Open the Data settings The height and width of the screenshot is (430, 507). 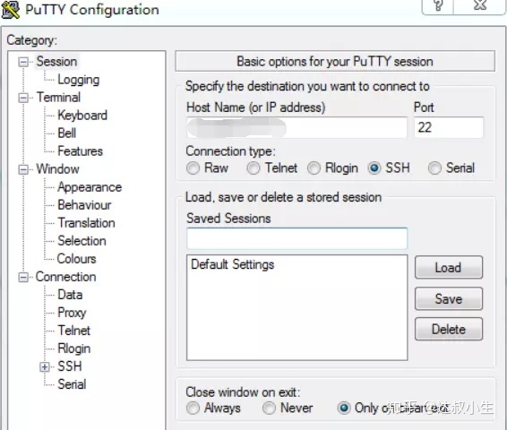(70, 295)
